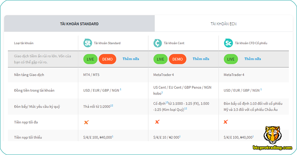Click the orange X in CFD max deposit
Image resolution: width=297 pixels, height=155 pixels.
click(226, 122)
